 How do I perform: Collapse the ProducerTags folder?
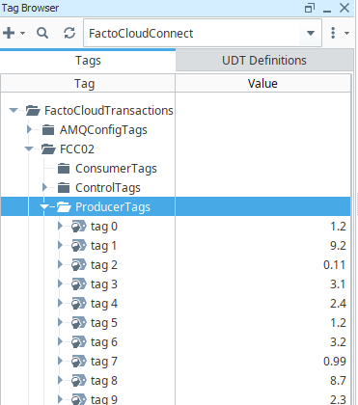(x=44, y=206)
